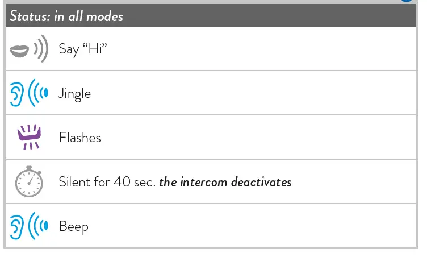Click the blue ear icon beside Beep

[16, 227]
